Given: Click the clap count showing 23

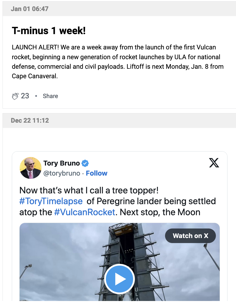Looking at the screenshot, I should click(25, 96).
